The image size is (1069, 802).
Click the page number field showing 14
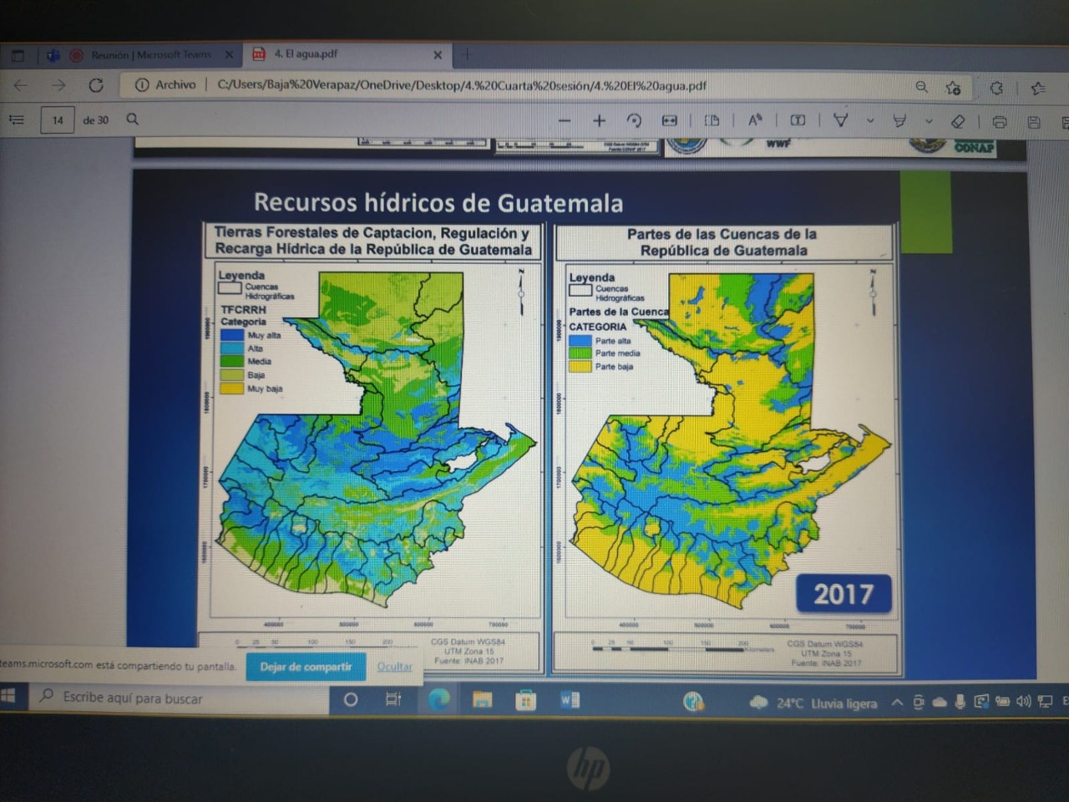(x=58, y=120)
